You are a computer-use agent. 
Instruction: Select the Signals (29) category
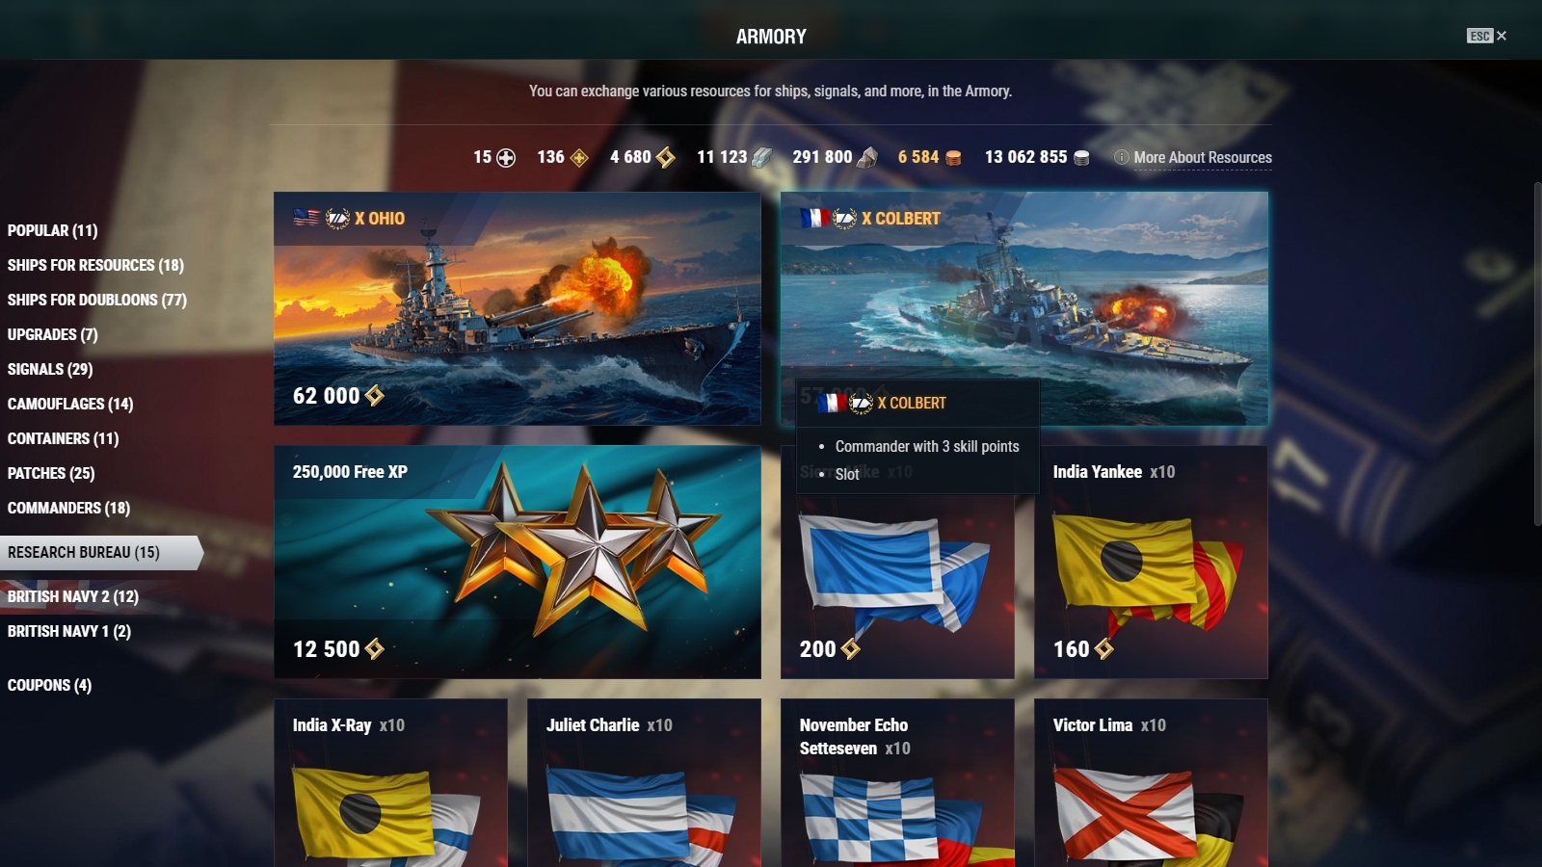coord(50,369)
